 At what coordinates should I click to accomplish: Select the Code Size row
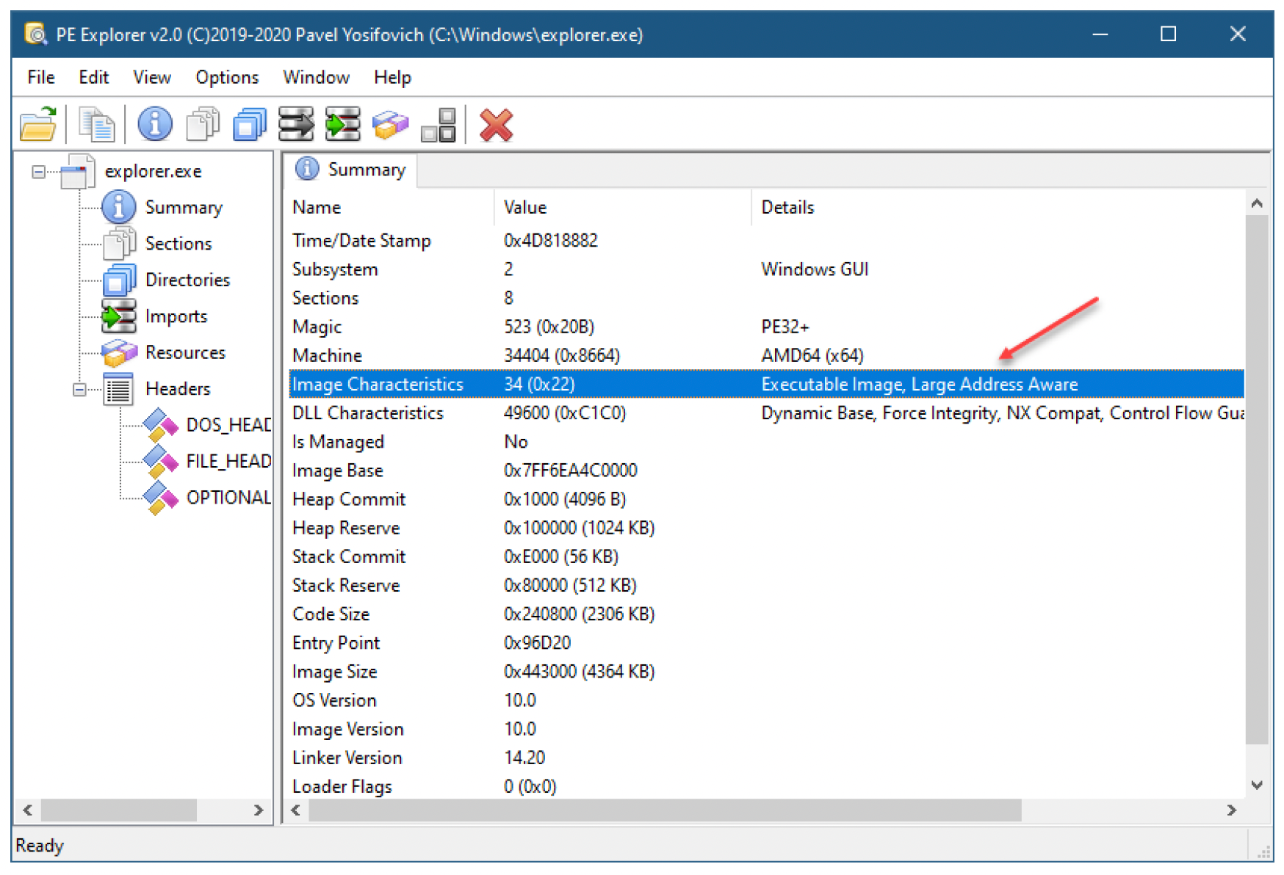click(x=766, y=614)
